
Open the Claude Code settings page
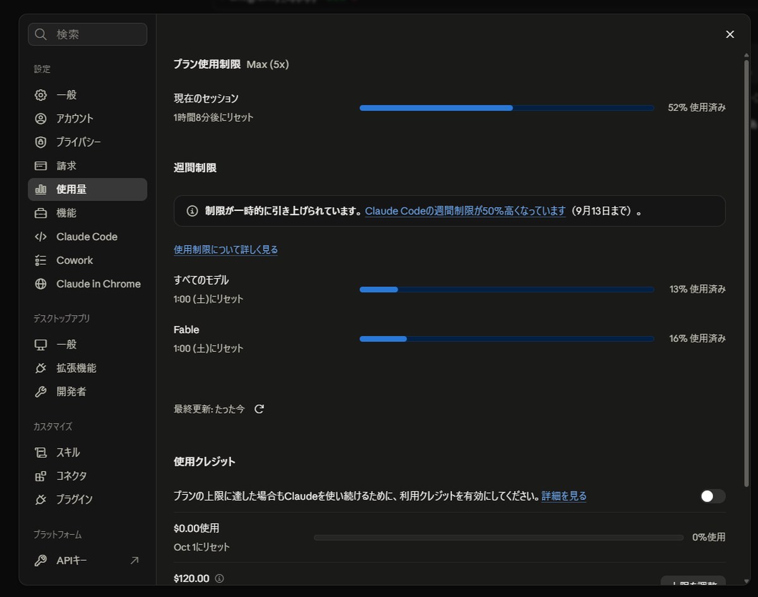pyautogui.click(x=87, y=237)
